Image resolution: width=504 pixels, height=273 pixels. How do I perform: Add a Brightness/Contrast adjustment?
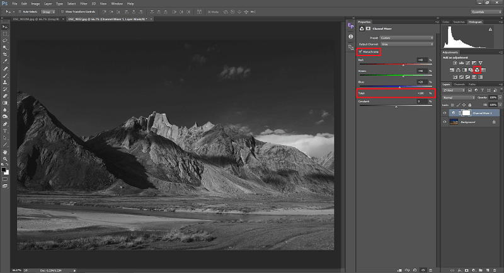[x=454, y=62]
